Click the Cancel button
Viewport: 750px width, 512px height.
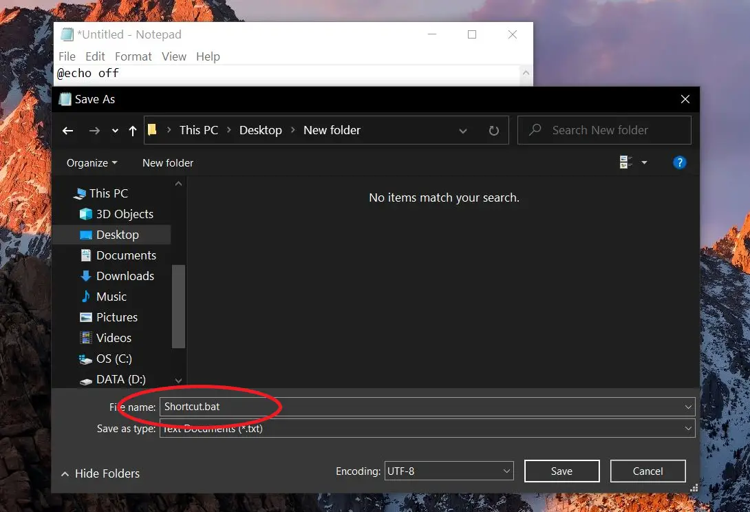pos(647,471)
